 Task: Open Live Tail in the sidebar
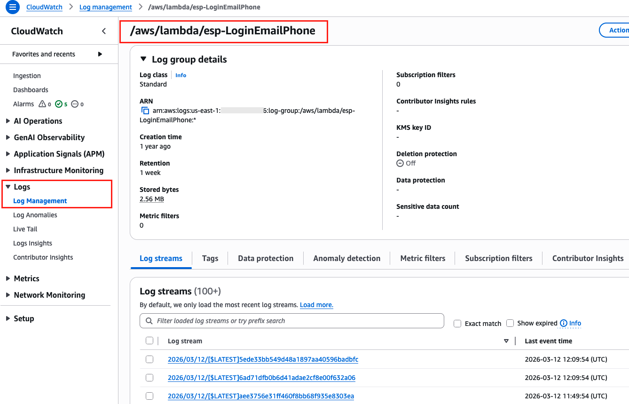click(x=25, y=229)
